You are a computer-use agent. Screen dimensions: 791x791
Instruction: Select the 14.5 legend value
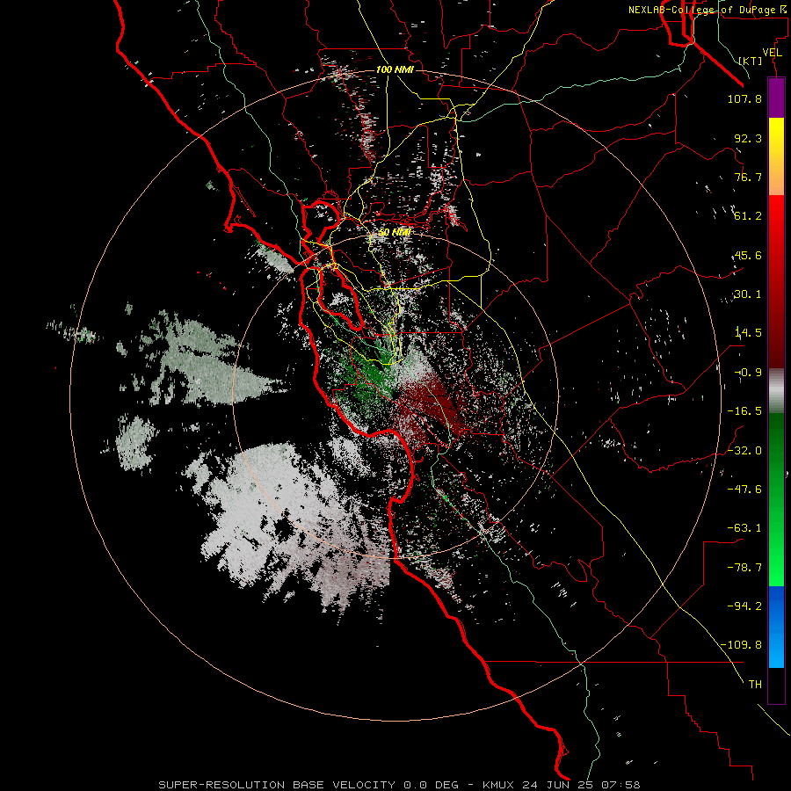[x=748, y=333]
